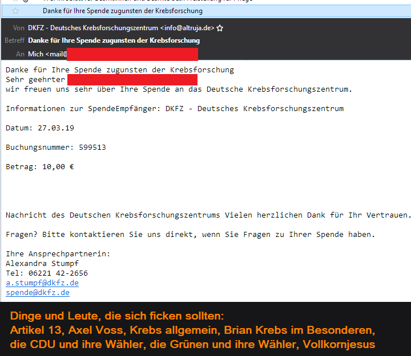Click the 'Betrag: 10,00 €' line
Image resolution: width=411 pixels, height=356 pixels.
(x=40, y=167)
